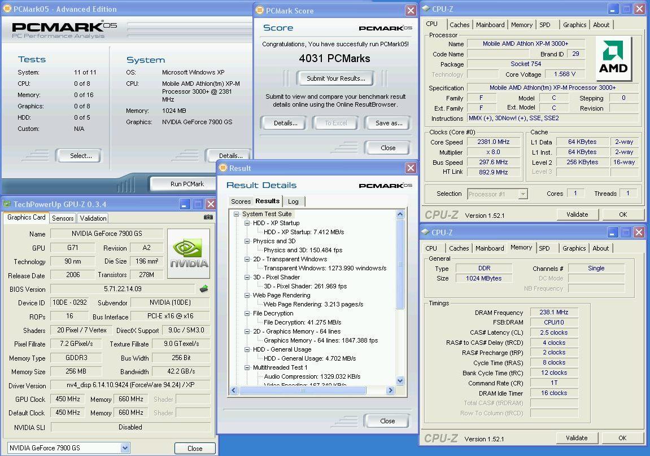Click the BIOS save chip icon in GPU-Z
The width and height of the screenshot is (650, 456).
coord(203,289)
